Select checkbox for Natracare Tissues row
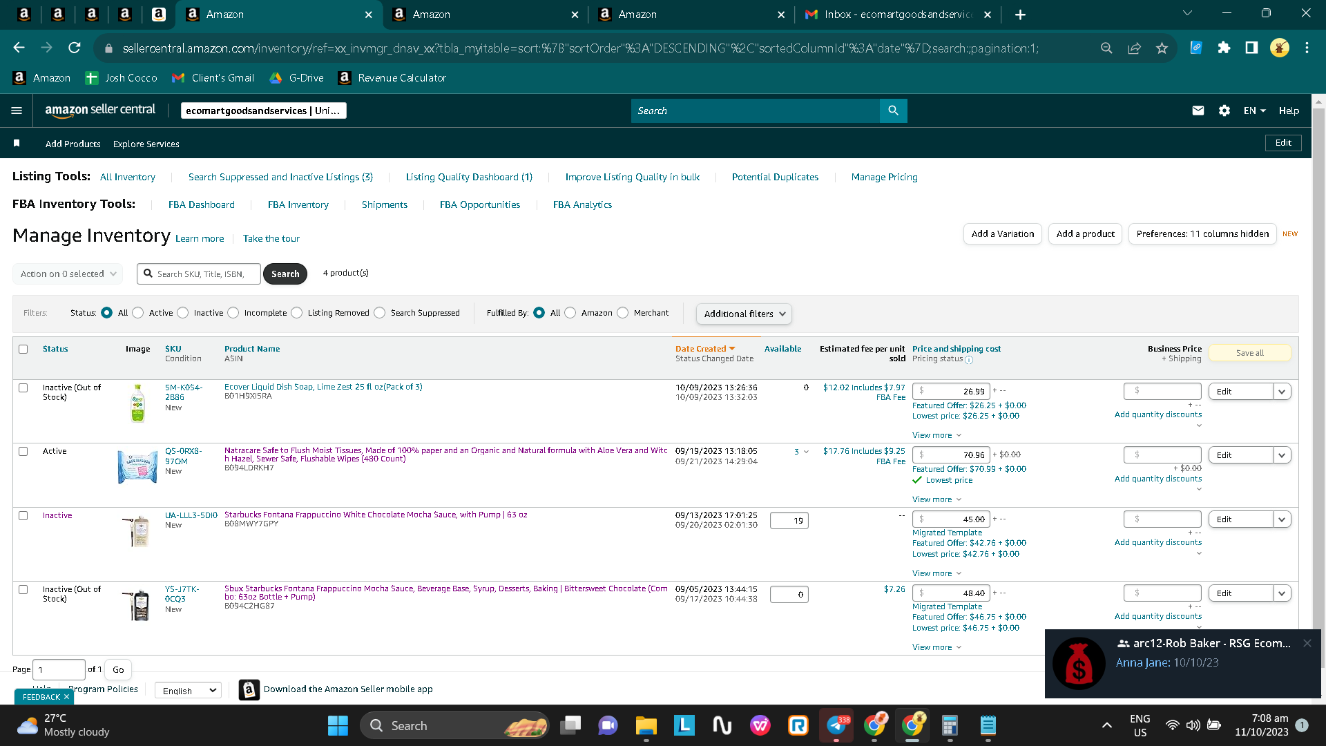Viewport: 1326px width, 746px height. [23, 451]
